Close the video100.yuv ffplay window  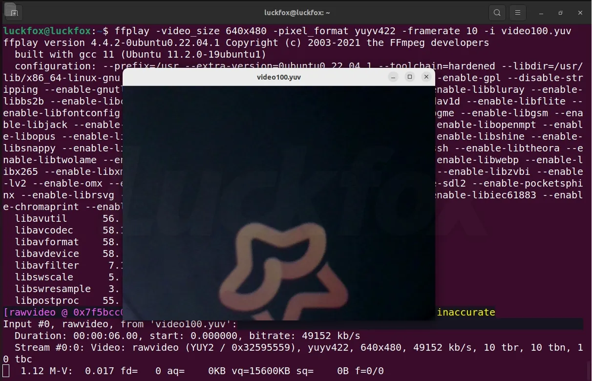pyautogui.click(x=426, y=77)
